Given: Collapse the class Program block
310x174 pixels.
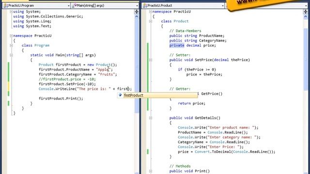Looking at the screenshot, I should [11, 45].
